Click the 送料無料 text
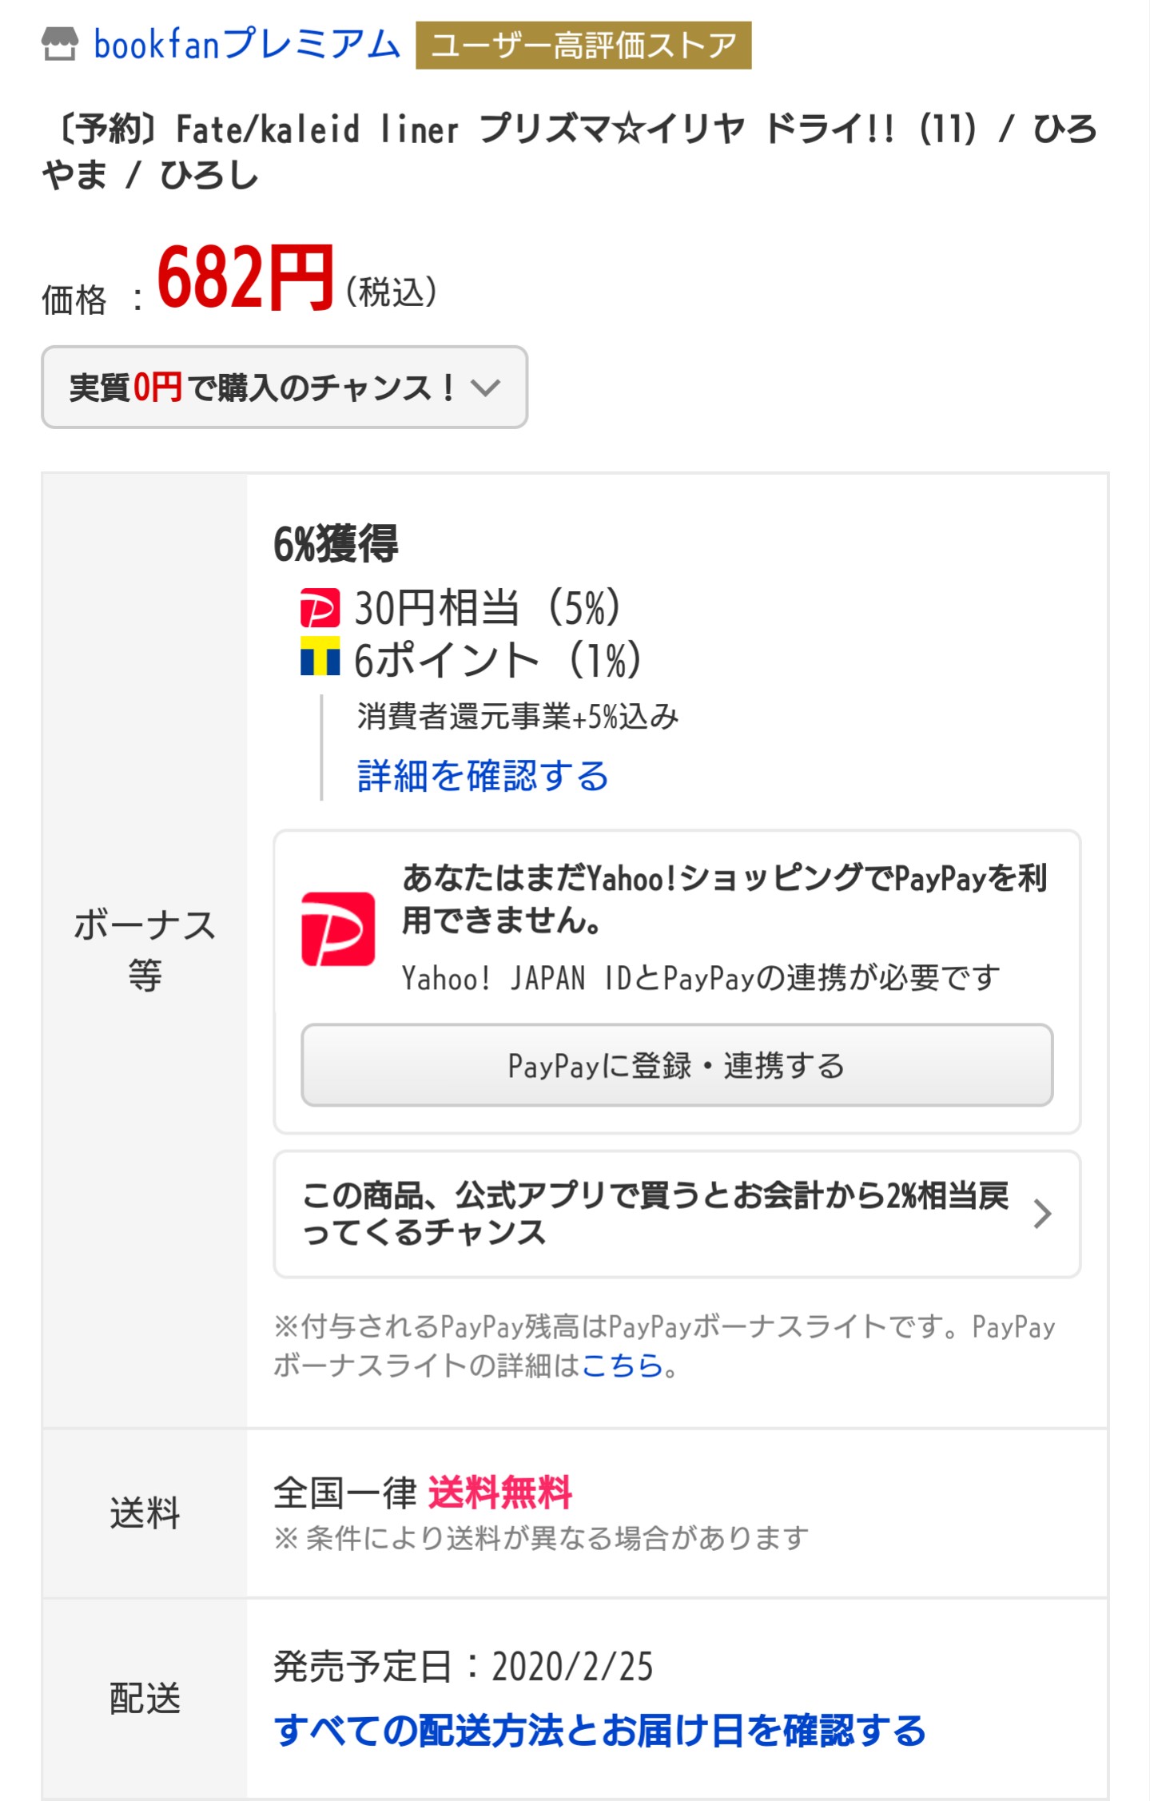The width and height of the screenshot is (1150, 1801). coord(500,1493)
